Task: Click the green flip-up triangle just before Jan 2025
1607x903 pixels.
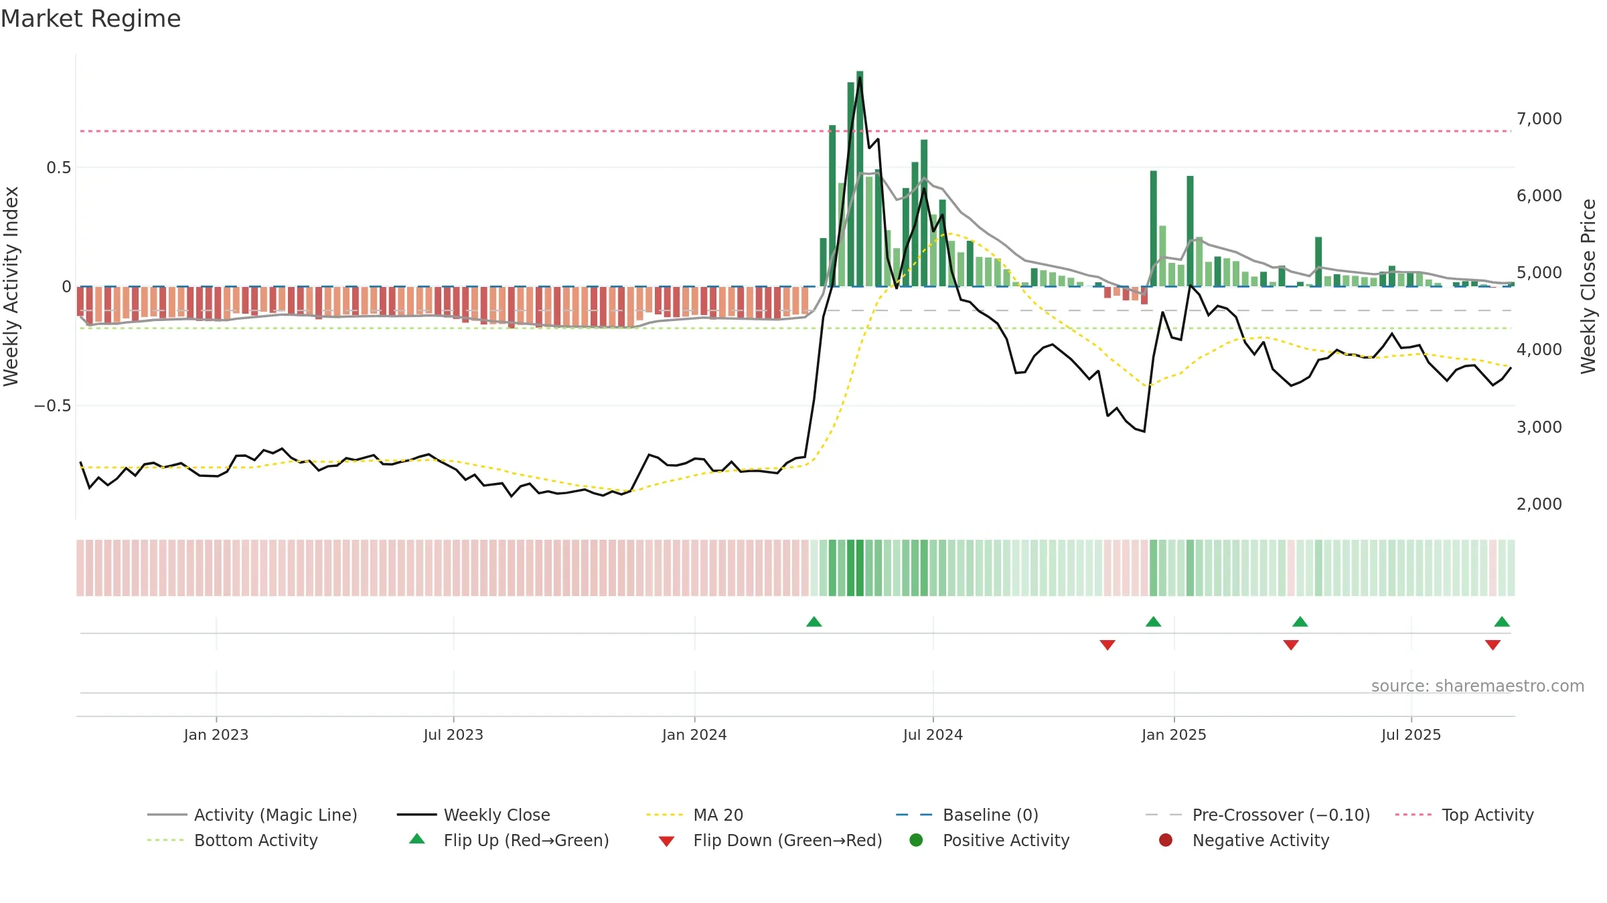Action: [x=1153, y=622]
